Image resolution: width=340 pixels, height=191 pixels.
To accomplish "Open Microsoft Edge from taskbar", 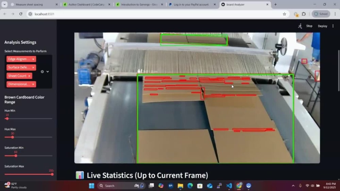I will pyautogui.click(x=190, y=186).
